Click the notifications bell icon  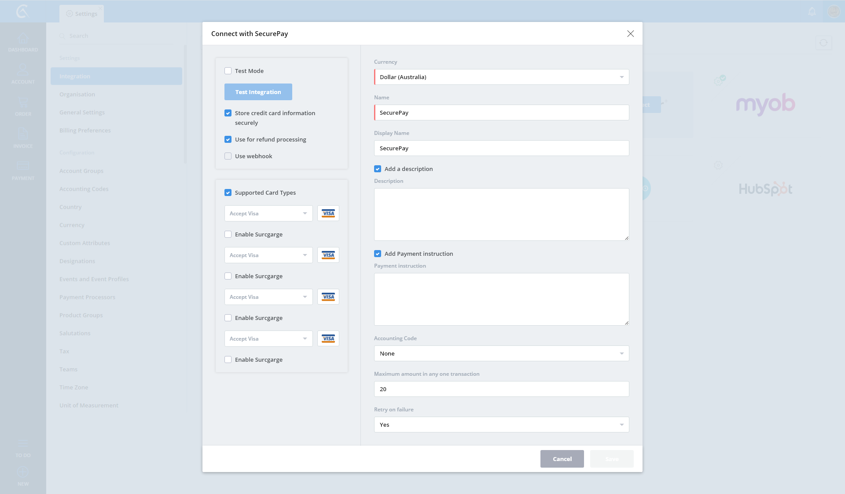[x=812, y=11]
